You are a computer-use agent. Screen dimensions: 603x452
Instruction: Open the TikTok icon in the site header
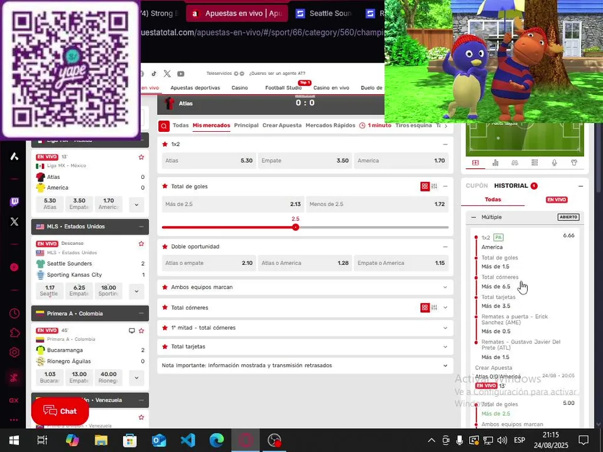(154, 73)
